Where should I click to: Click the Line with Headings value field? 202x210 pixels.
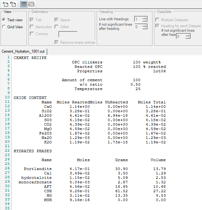pyautogui.click(x=138, y=19)
